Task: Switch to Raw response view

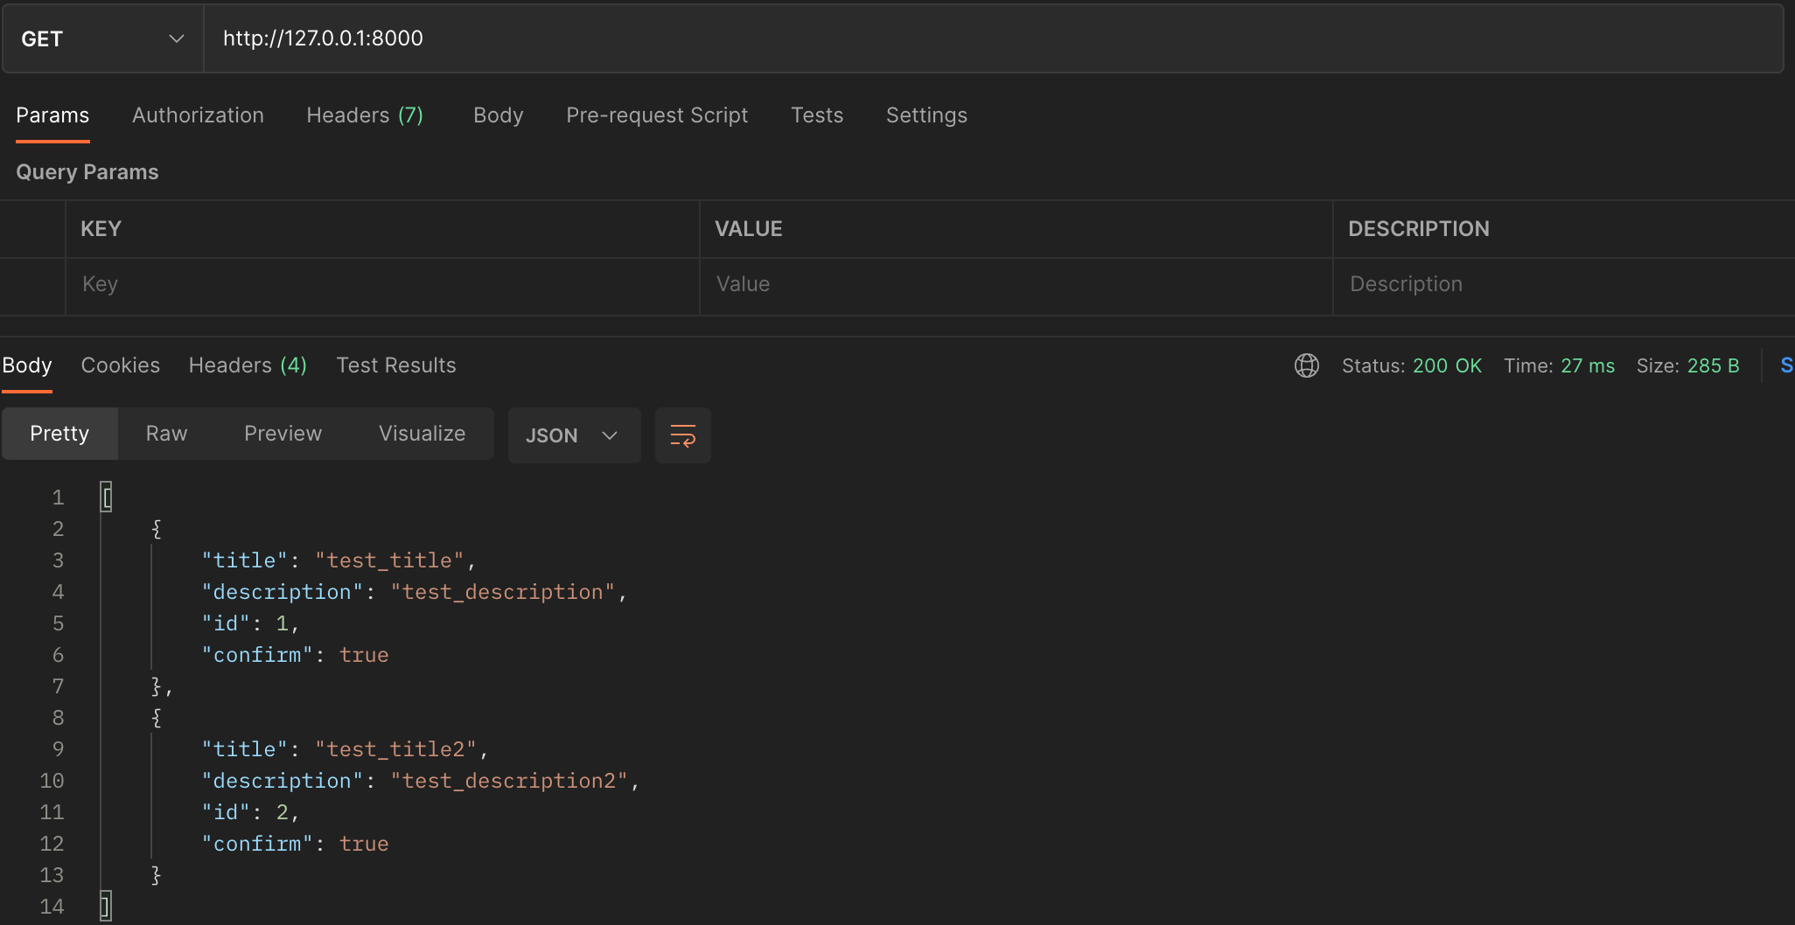Action: pyautogui.click(x=166, y=434)
